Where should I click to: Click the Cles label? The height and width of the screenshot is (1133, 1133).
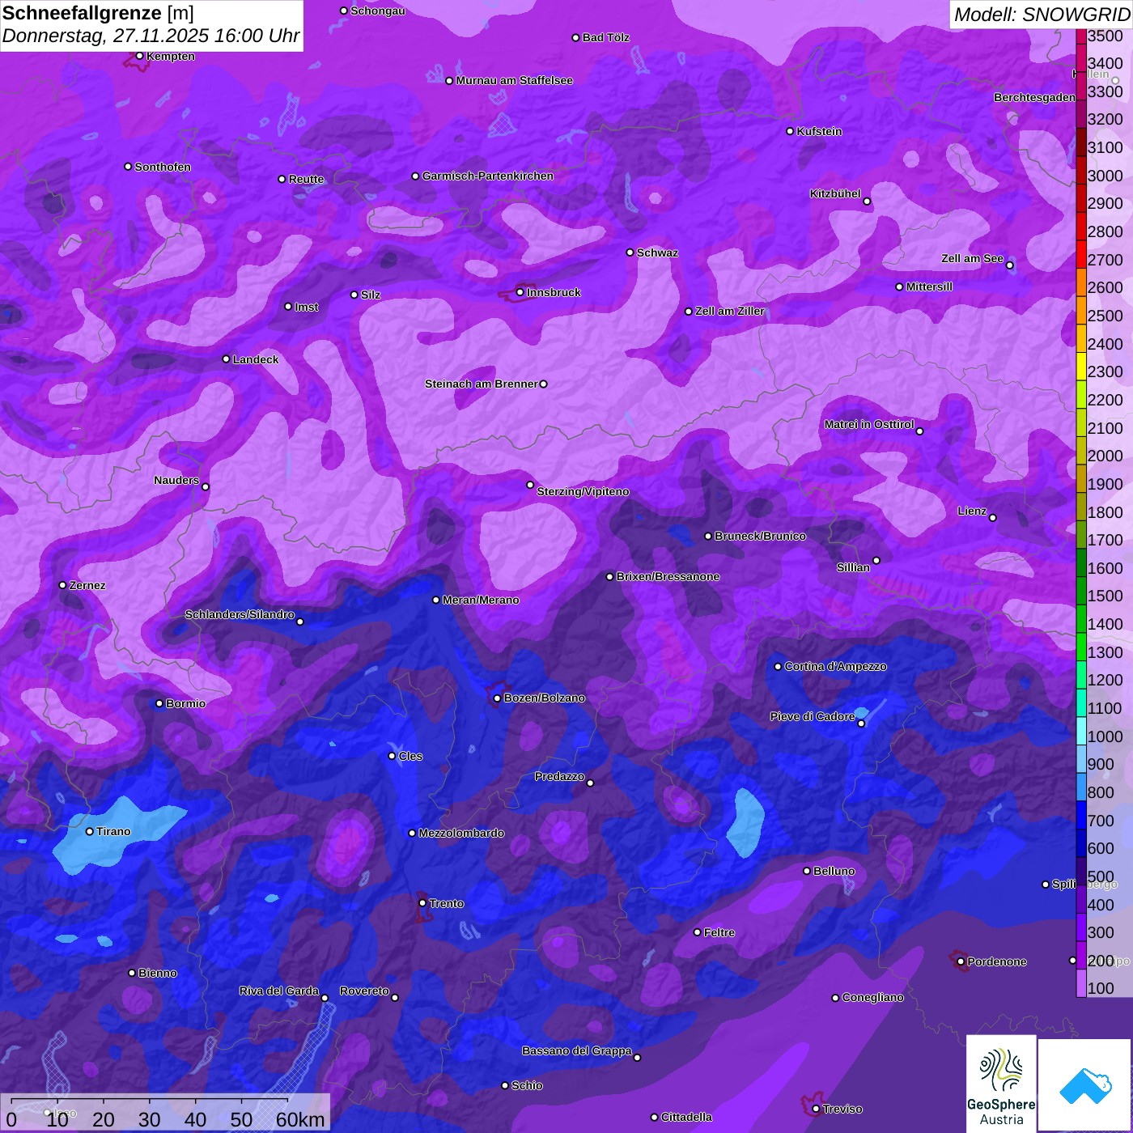410,756
